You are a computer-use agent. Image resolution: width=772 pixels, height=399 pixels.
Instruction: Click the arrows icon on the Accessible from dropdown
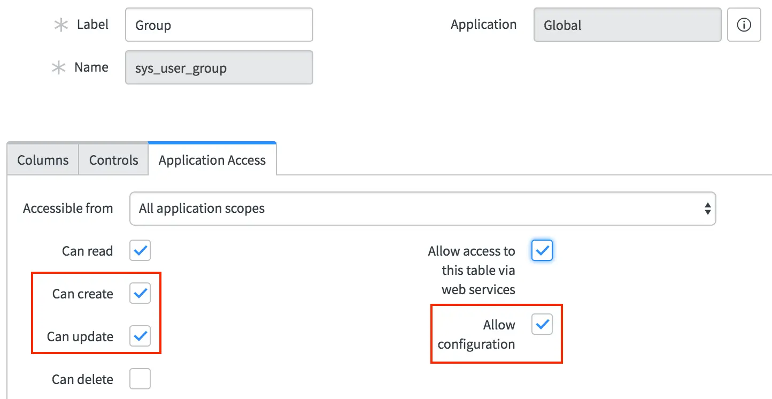tap(707, 209)
